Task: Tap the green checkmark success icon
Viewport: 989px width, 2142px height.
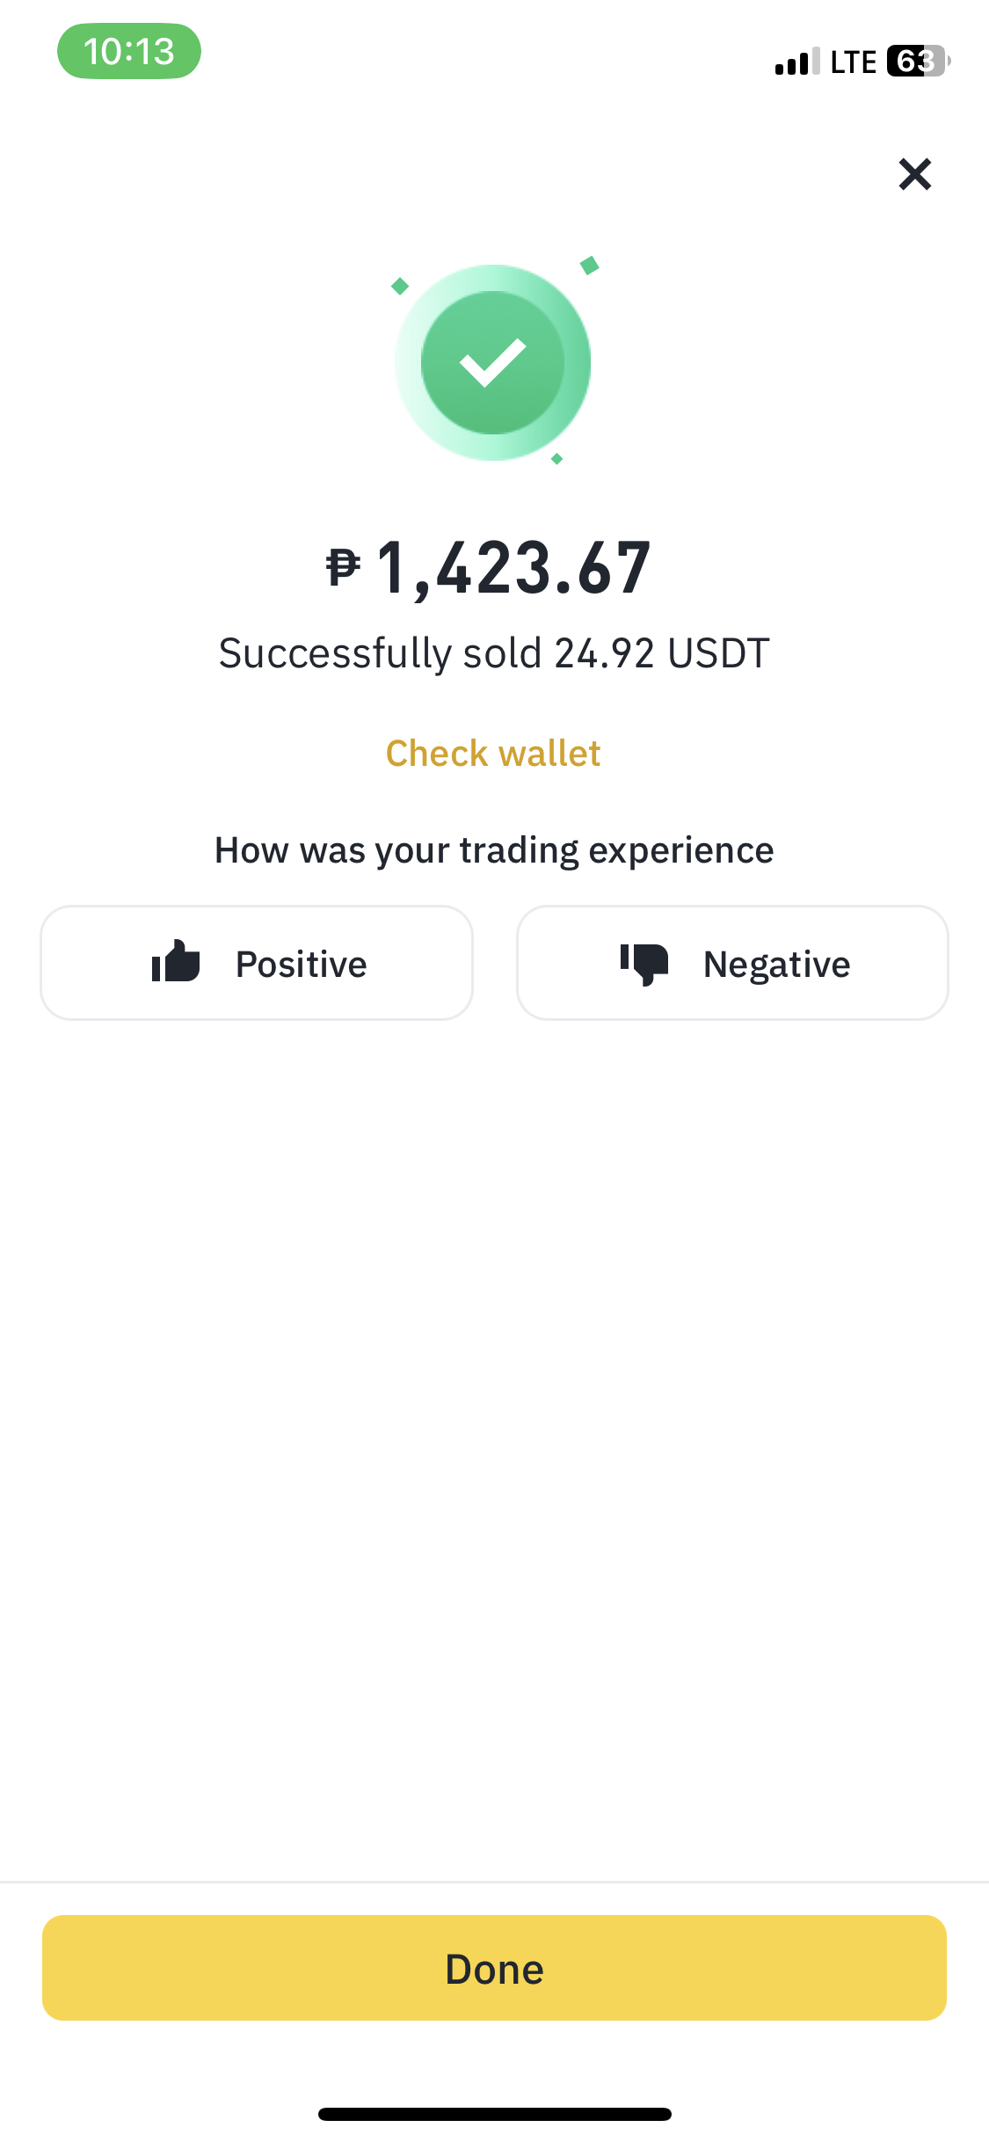Action: [493, 362]
